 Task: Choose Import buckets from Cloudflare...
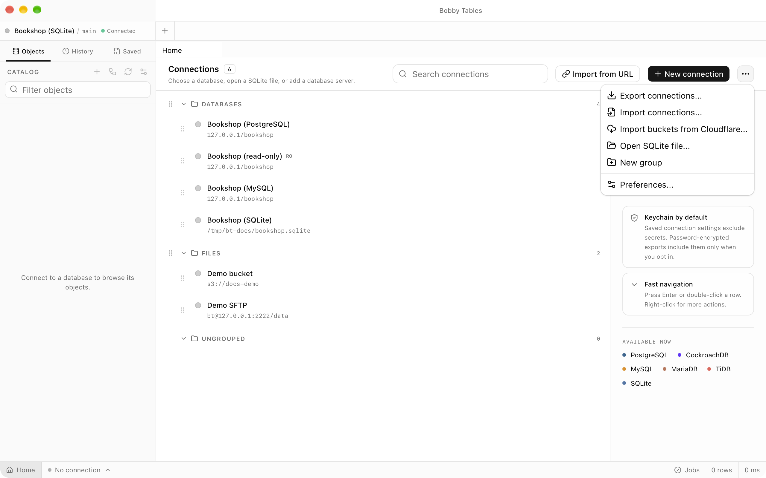(x=677, y=129)
